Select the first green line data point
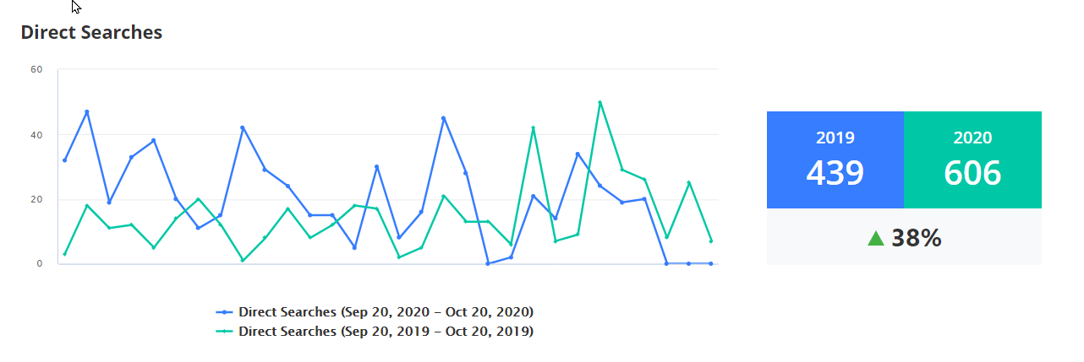Viewport: 1084px width, 362px height. (64, 254)
